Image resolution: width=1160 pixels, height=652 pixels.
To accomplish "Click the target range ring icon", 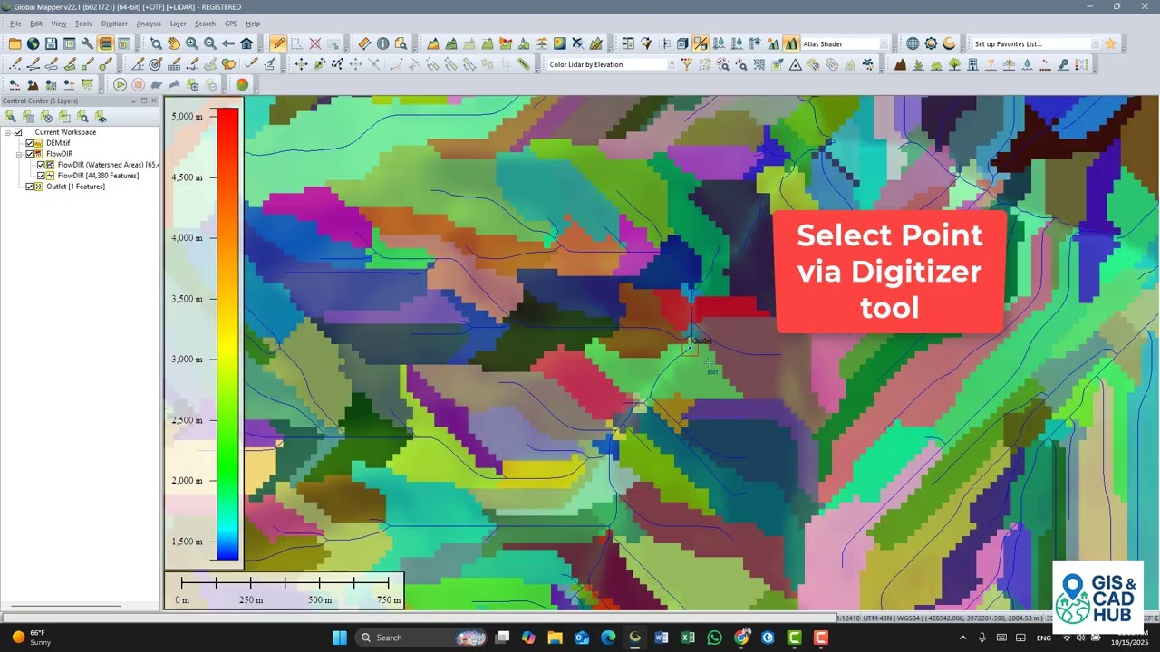I will pos(156,64).
